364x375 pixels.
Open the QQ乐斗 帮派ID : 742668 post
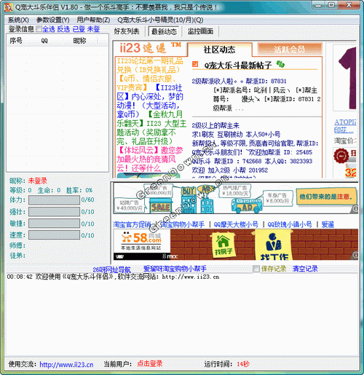point(252,161)
